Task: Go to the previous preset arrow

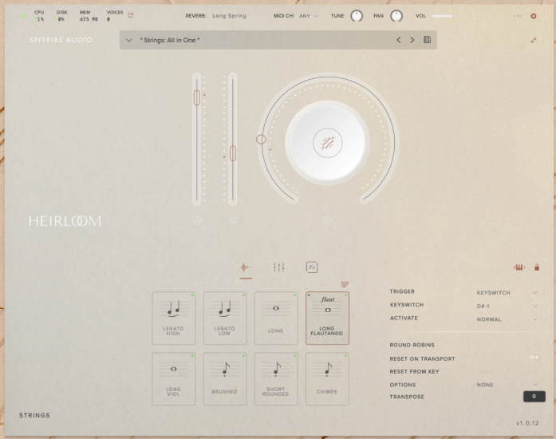Action: click(x=399, y=40)
